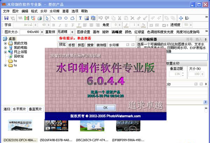Expand first toolbar overflow chevron
Viewport: 210px width, 143px height.
coord(206,17)
